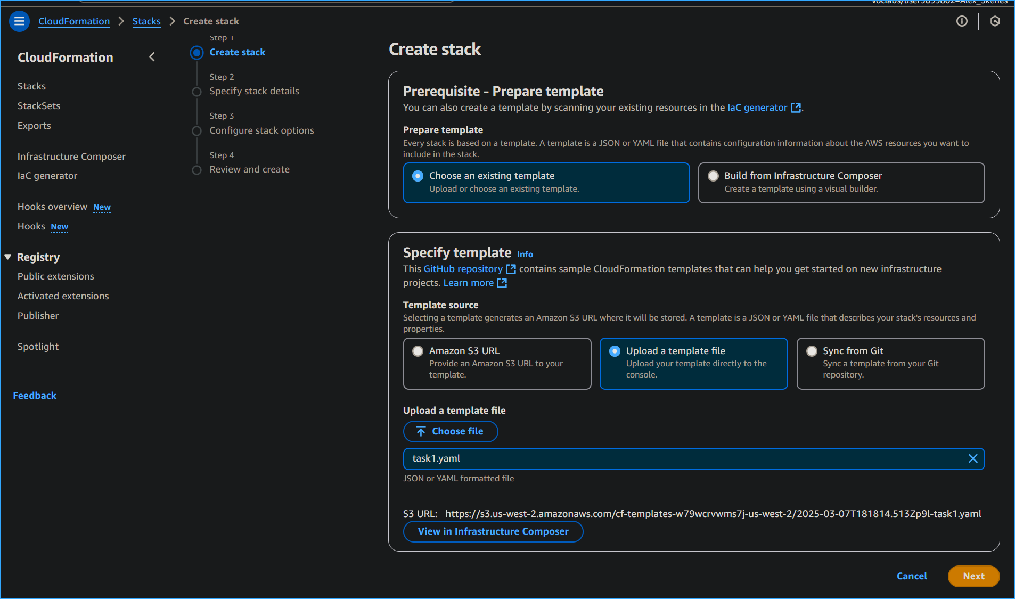The height and width of the screenshot is (599, 1015).
Task: Collapse the CloudFormation sidebar panel
Action: tap(152, 56)
